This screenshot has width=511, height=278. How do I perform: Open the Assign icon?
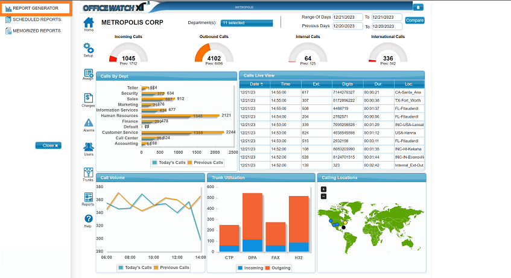coord(88,74)
